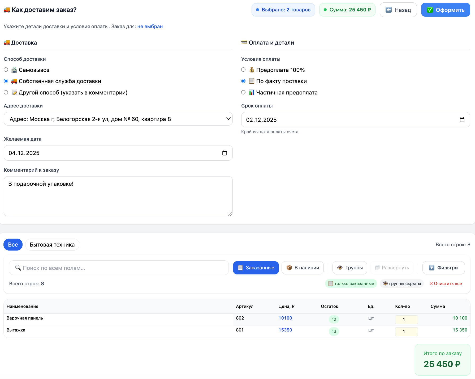Select Другой способ delivery radio button
Viewport: 475px width, 379px height.
[6, 92]
